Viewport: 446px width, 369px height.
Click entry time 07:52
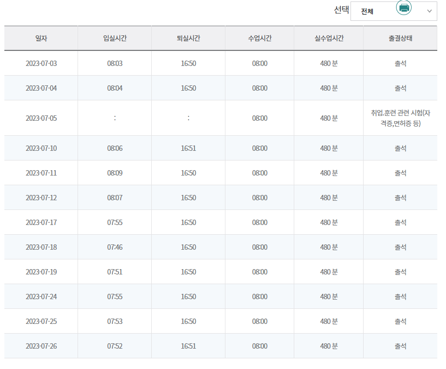[114, 346]
